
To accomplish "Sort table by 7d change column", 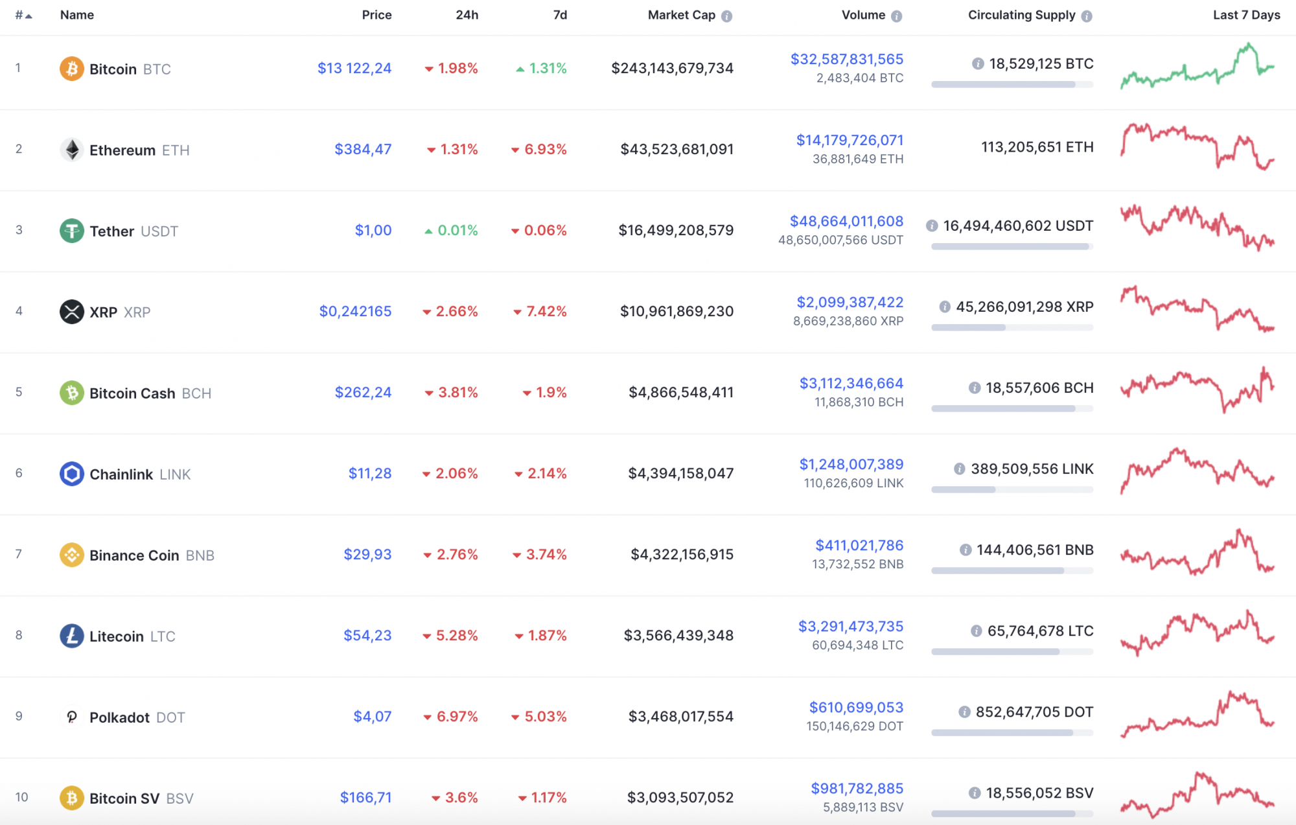I will coord(560,15).
